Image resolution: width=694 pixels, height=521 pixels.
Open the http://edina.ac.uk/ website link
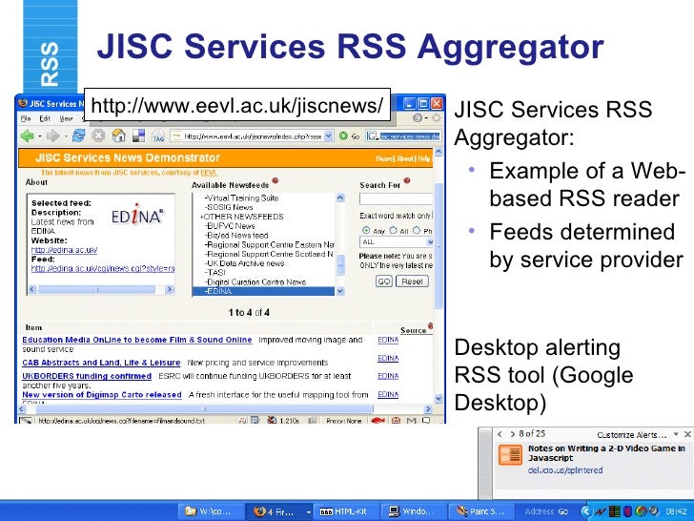64,250
